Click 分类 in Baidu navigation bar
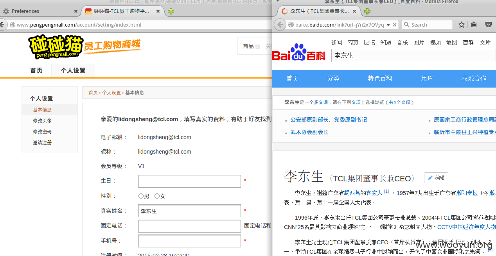496x256 pixels. pyautogui.click(x=333, y=79)
